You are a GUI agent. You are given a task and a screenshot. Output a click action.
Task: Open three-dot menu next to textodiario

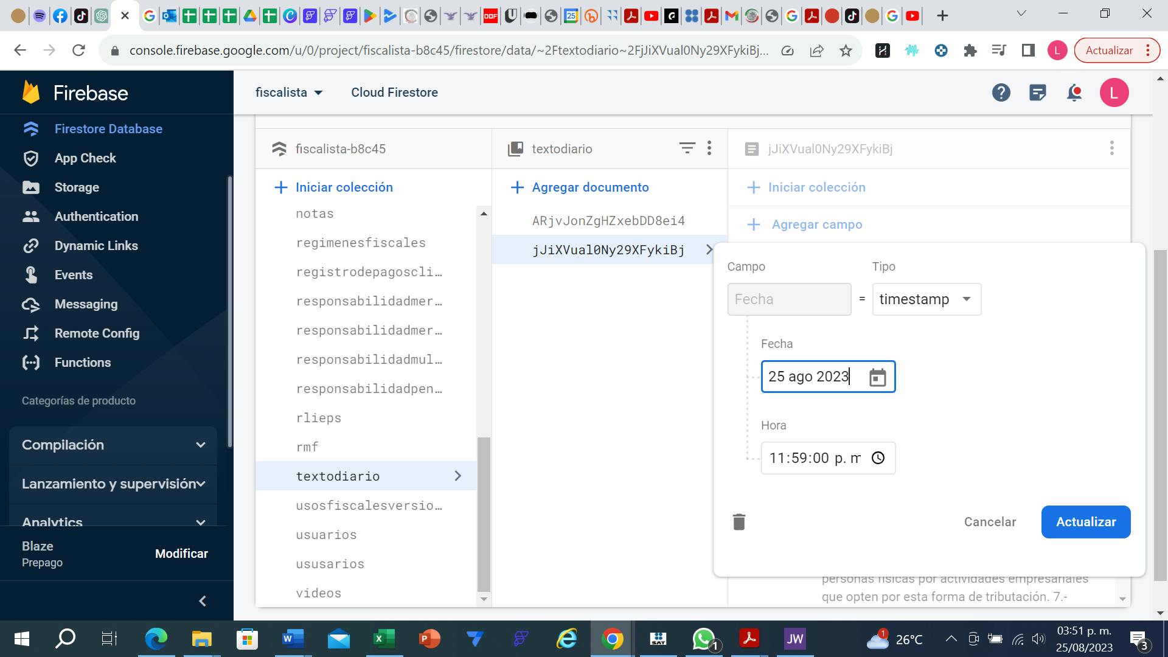(x=709, y=148)
